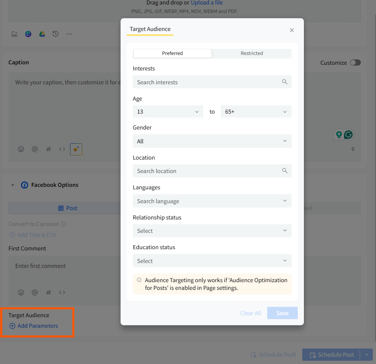Image resolution: width=376 pixels, height=364 pixels.
Task: Click Add Title & CTA
Action: 33,235
